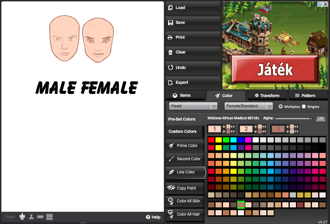Switch to bust portrait view icon
This screenshot has width=330, height=224.
31,217
